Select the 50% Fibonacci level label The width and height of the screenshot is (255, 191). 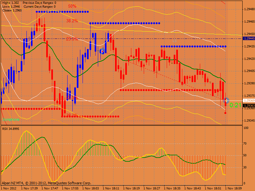point(72,6)
